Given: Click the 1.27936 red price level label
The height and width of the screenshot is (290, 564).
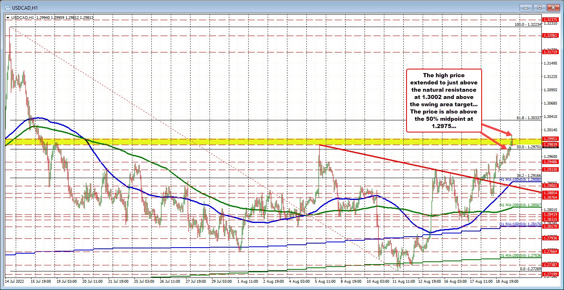Looking at the screenshot, I should (x=550, y=238).
